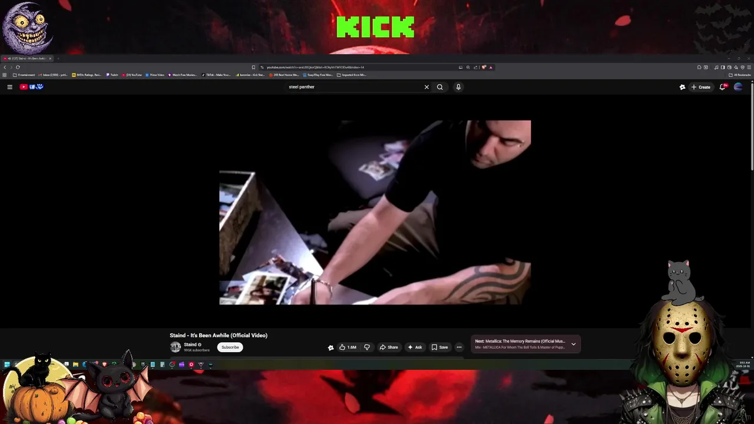This screenshot has height=424, width=754.
Task: Go forward in browser history
Action: click(11, 67)
